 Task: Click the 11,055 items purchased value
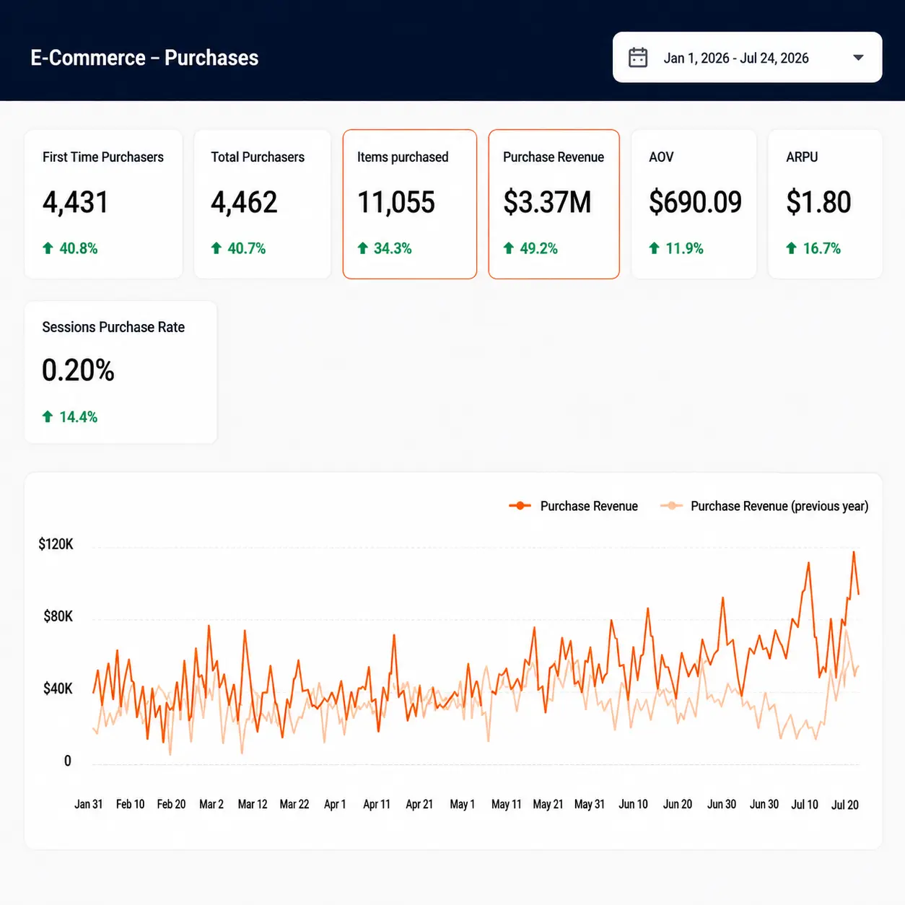(396, 202)
